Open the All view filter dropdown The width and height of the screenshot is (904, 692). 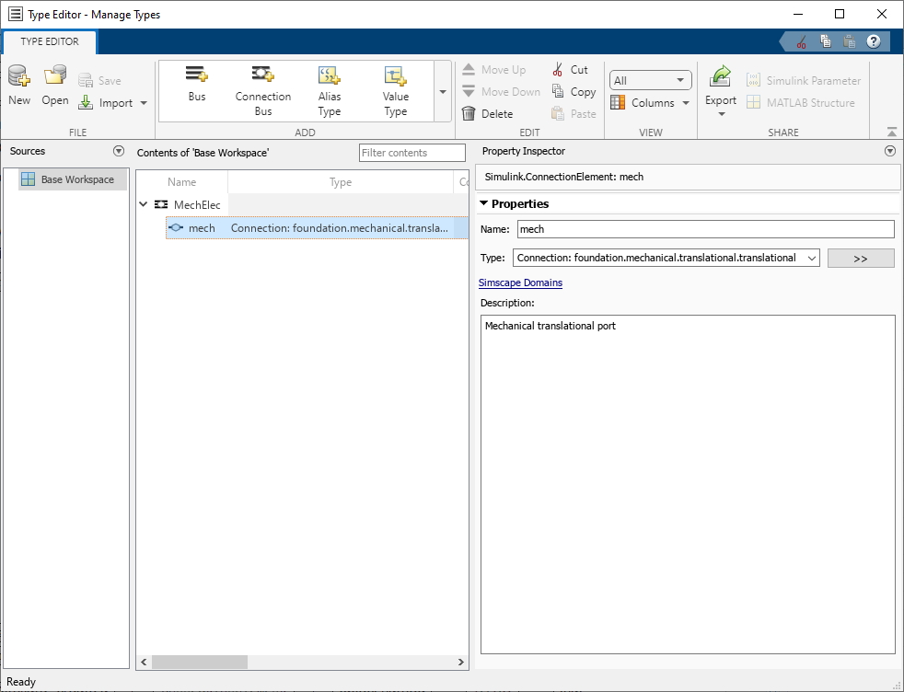pyautogui.click(x=650, y=80)
